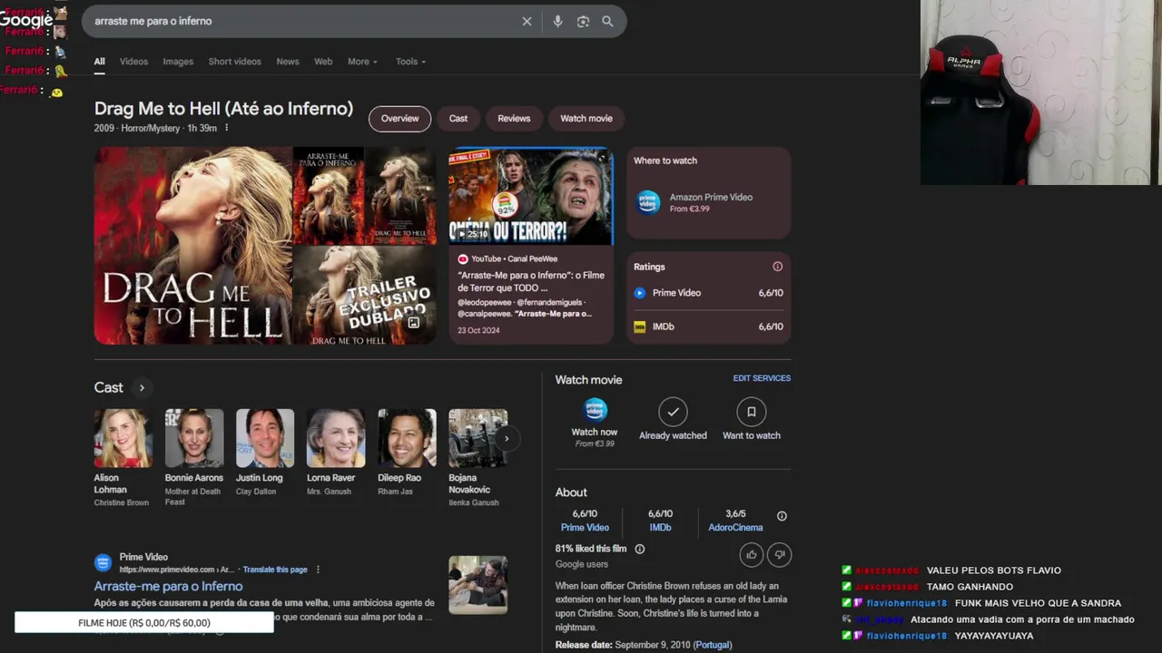Click Translate this page link
Viewport: 1162px width, 653px height.
click(x=275, y=570)
